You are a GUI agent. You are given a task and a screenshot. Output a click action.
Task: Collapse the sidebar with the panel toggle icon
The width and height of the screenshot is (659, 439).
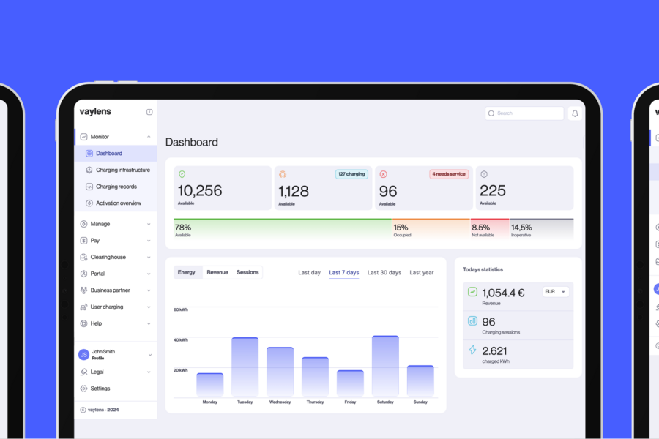149,112
